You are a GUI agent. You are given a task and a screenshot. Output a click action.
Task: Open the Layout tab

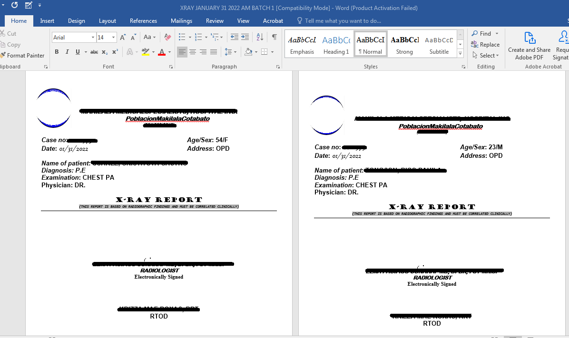(108, 20)
